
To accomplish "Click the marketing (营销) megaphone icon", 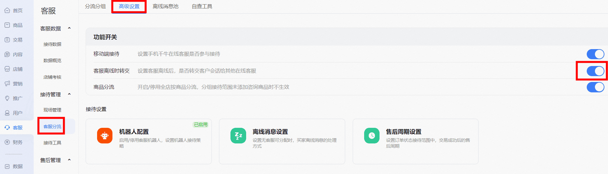I will point(7,84).
